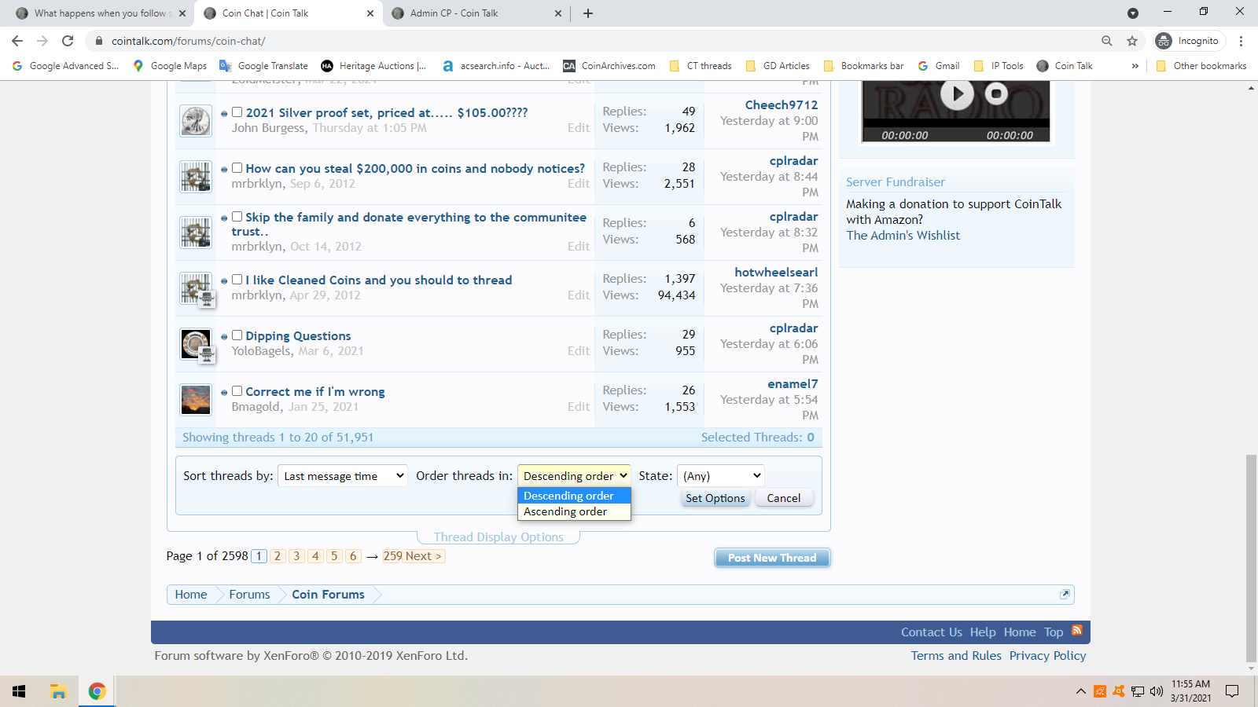Check the steal $200,000 in coins thread
The width and height of the screenshot is (1258, 707).
(237, 168)
